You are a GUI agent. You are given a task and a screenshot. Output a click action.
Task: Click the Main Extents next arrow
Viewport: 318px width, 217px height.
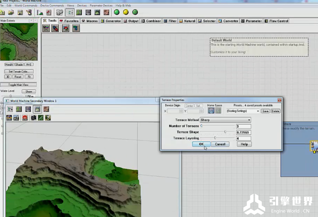click(x=35, y=21)
